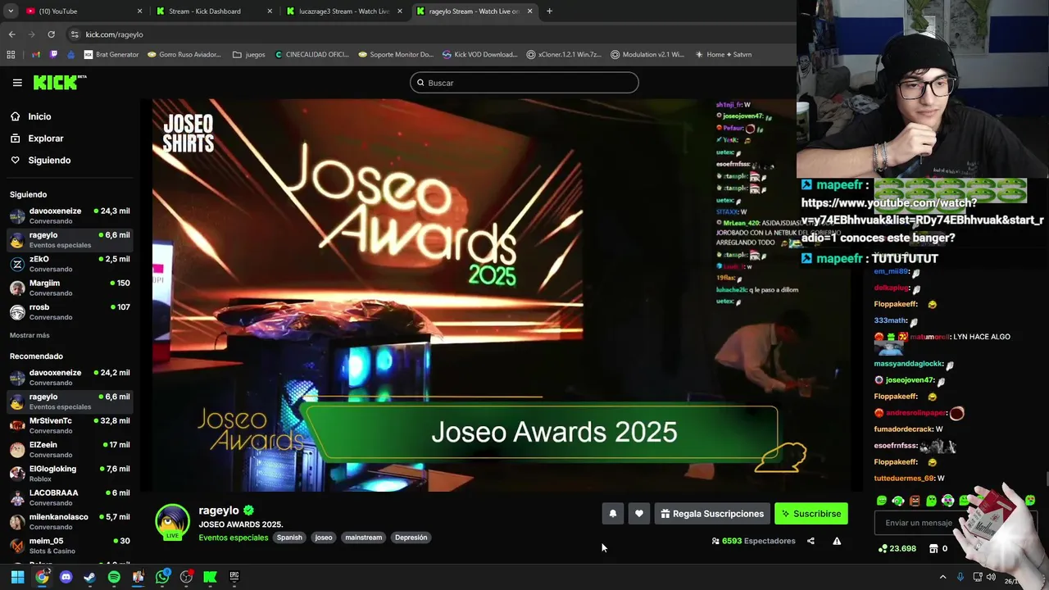Viewport: 1049px width, 590px height.
Task: Open ElZeein in the Recomendado list
Action: 70,450
